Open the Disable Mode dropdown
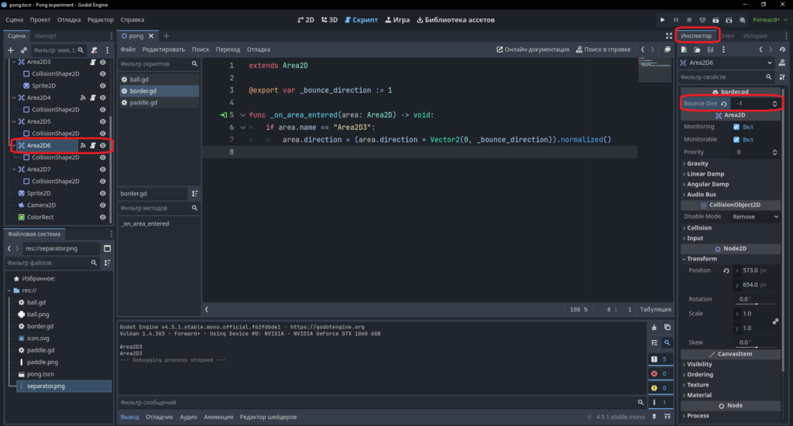Image resolution: width=793 pixels, height=426 pixels. pos(756,216)
